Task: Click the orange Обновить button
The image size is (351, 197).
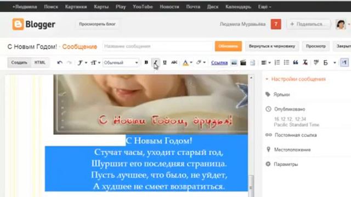Action: [x=228, y=46]
